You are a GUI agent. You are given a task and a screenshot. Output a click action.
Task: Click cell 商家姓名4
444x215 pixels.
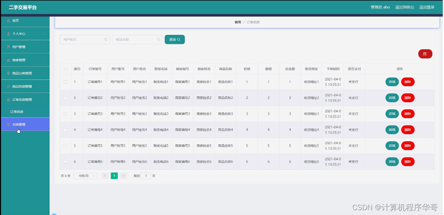(204, 130)
